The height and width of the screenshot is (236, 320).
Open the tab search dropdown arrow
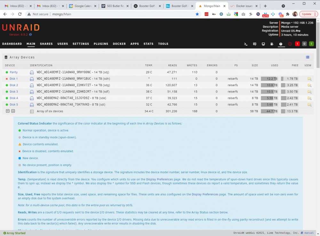[283, 6]
